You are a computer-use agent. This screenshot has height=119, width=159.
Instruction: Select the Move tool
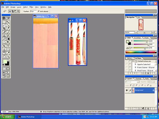(8, 22)
